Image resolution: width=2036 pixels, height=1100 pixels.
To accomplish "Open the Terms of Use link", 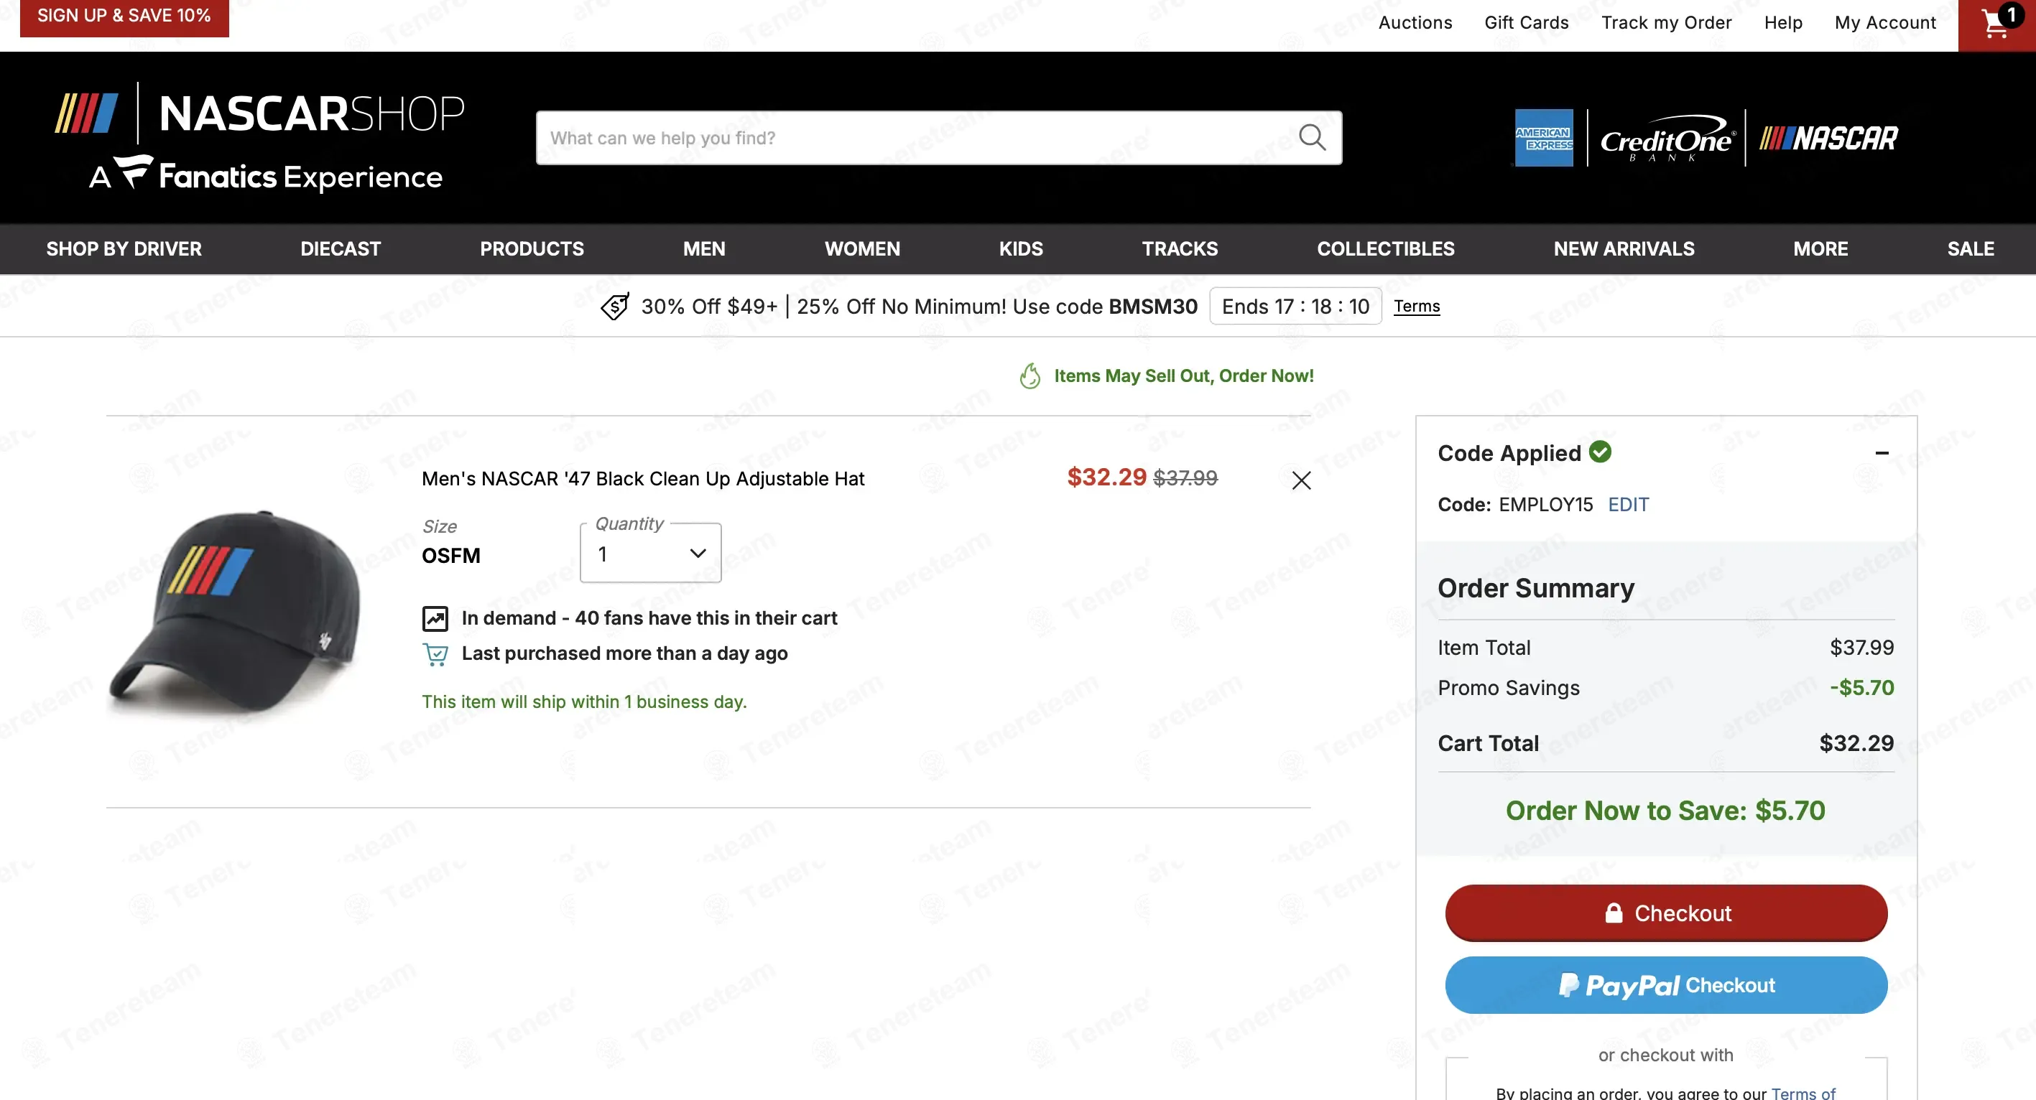I will [x=1803, y=1093].
